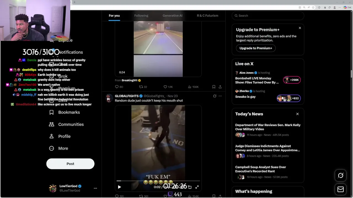This screenshot has height=198, width=353.
Task: Click the page vertical scrollbar
Action: [x=351, y=74]
